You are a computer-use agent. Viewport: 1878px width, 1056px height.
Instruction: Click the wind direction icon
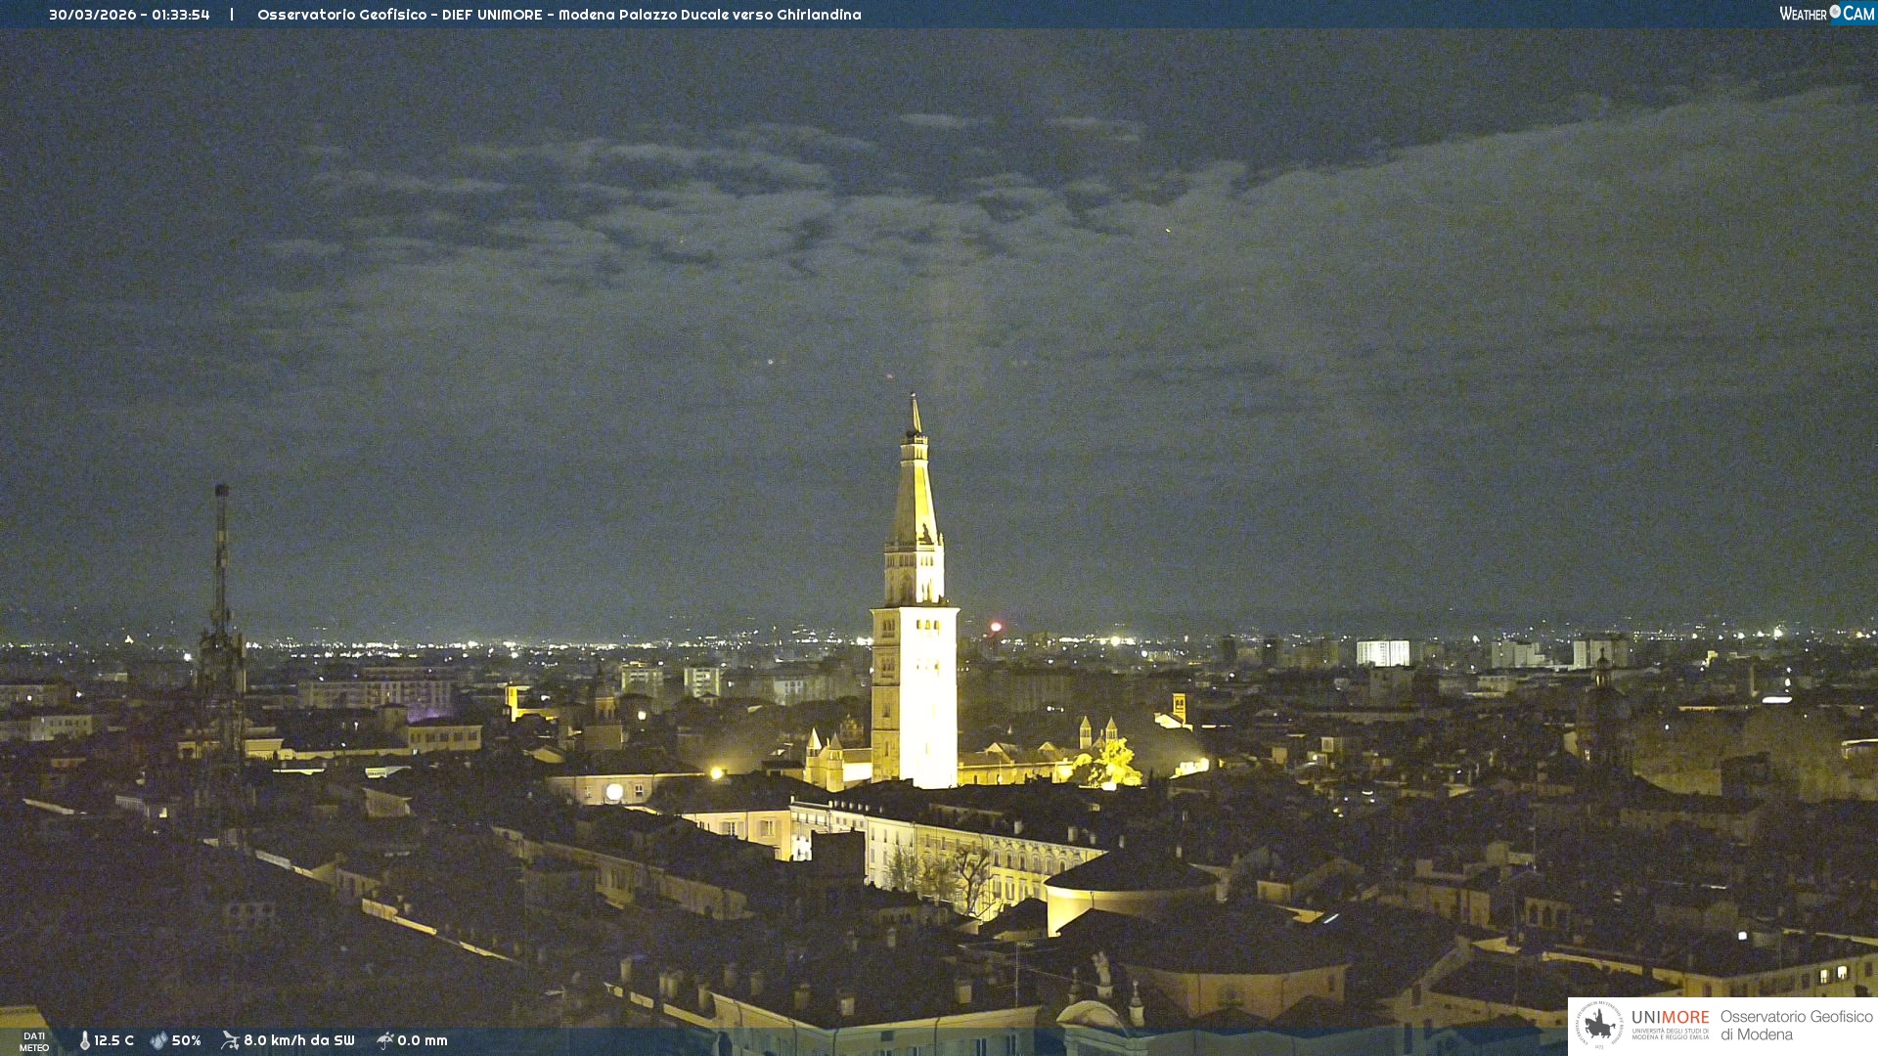(230, 1040)
